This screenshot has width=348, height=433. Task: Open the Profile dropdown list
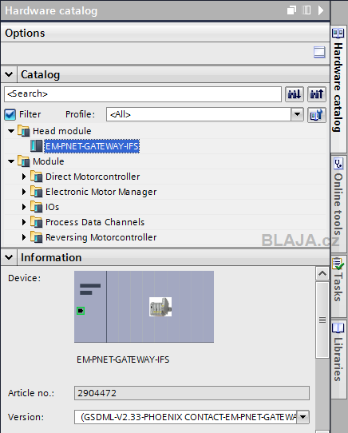297,114
